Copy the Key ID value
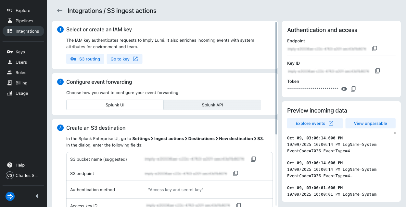This screenshot has width=406, height=207. (377, 71)
